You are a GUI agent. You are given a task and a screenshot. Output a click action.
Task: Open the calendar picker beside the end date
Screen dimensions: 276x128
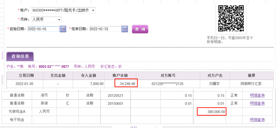point(125,29)
